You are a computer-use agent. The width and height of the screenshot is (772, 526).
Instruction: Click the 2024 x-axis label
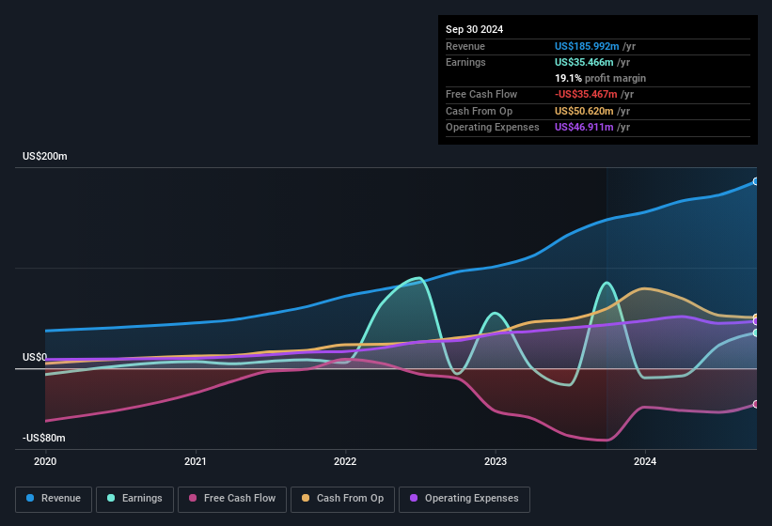645,461
